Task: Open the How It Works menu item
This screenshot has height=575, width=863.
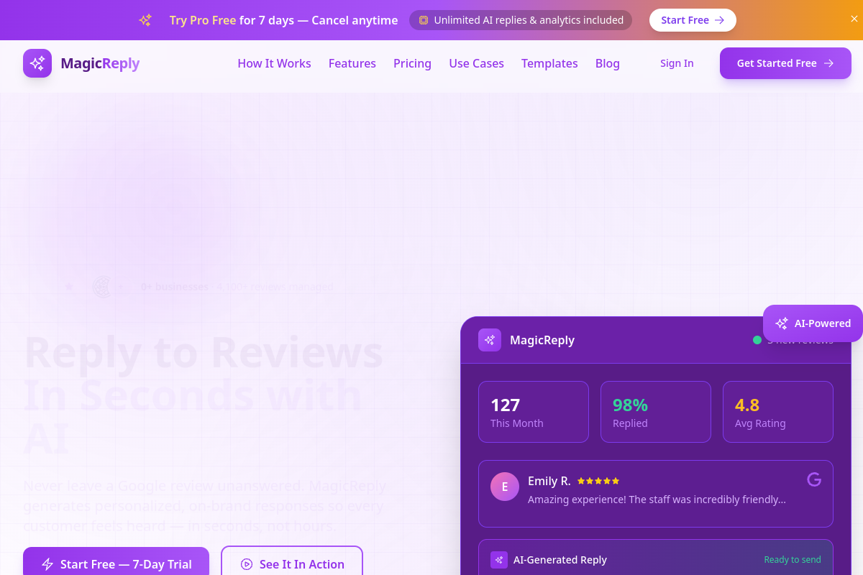Action: [274, 63]
